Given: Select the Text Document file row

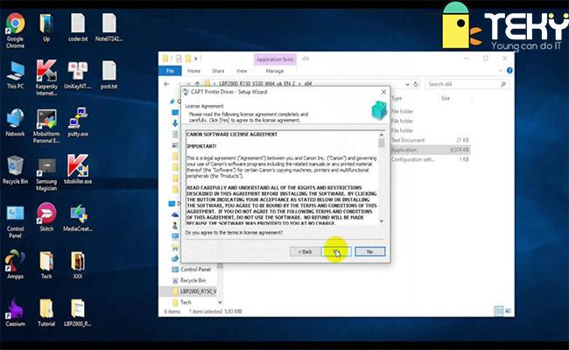Looking at the screenshot, I should tap(430, 140).
